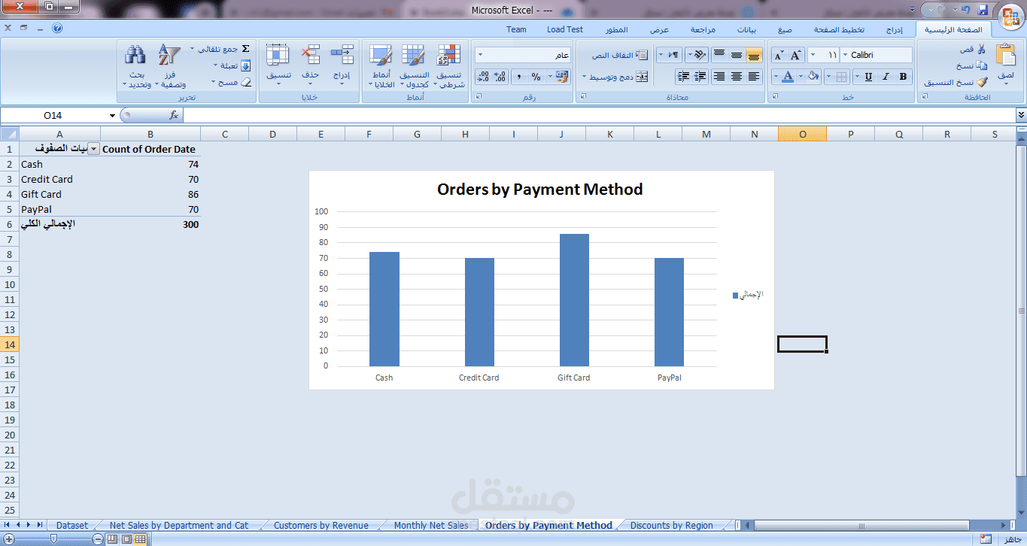This screenshot has height=546, width=1027.
Task: Toggle Italic formatting
Action: click(886, 76)
